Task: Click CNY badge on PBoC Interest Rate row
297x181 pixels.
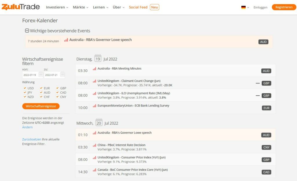Action: click(x=267, y=147)
